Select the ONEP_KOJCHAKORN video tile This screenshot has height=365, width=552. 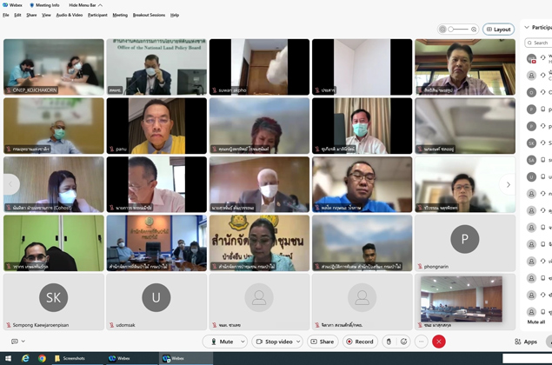[x=54, y=67]
